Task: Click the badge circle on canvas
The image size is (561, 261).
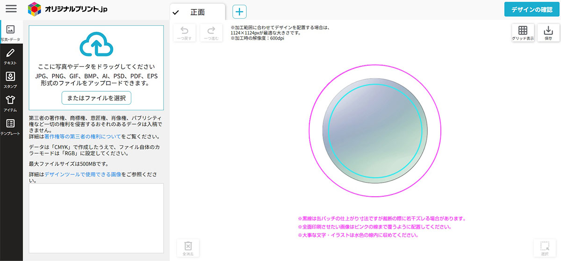Action: pos(375,131)
